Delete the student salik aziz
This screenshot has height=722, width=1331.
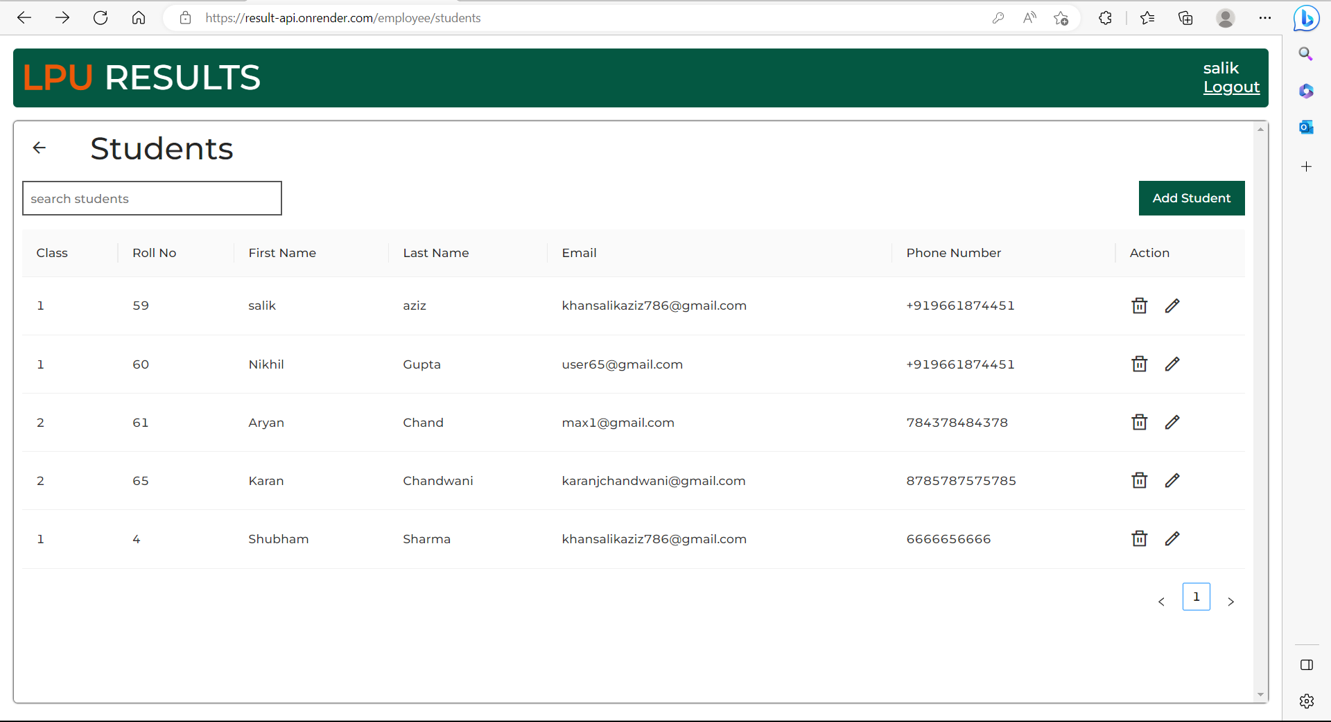point(1139,306)
